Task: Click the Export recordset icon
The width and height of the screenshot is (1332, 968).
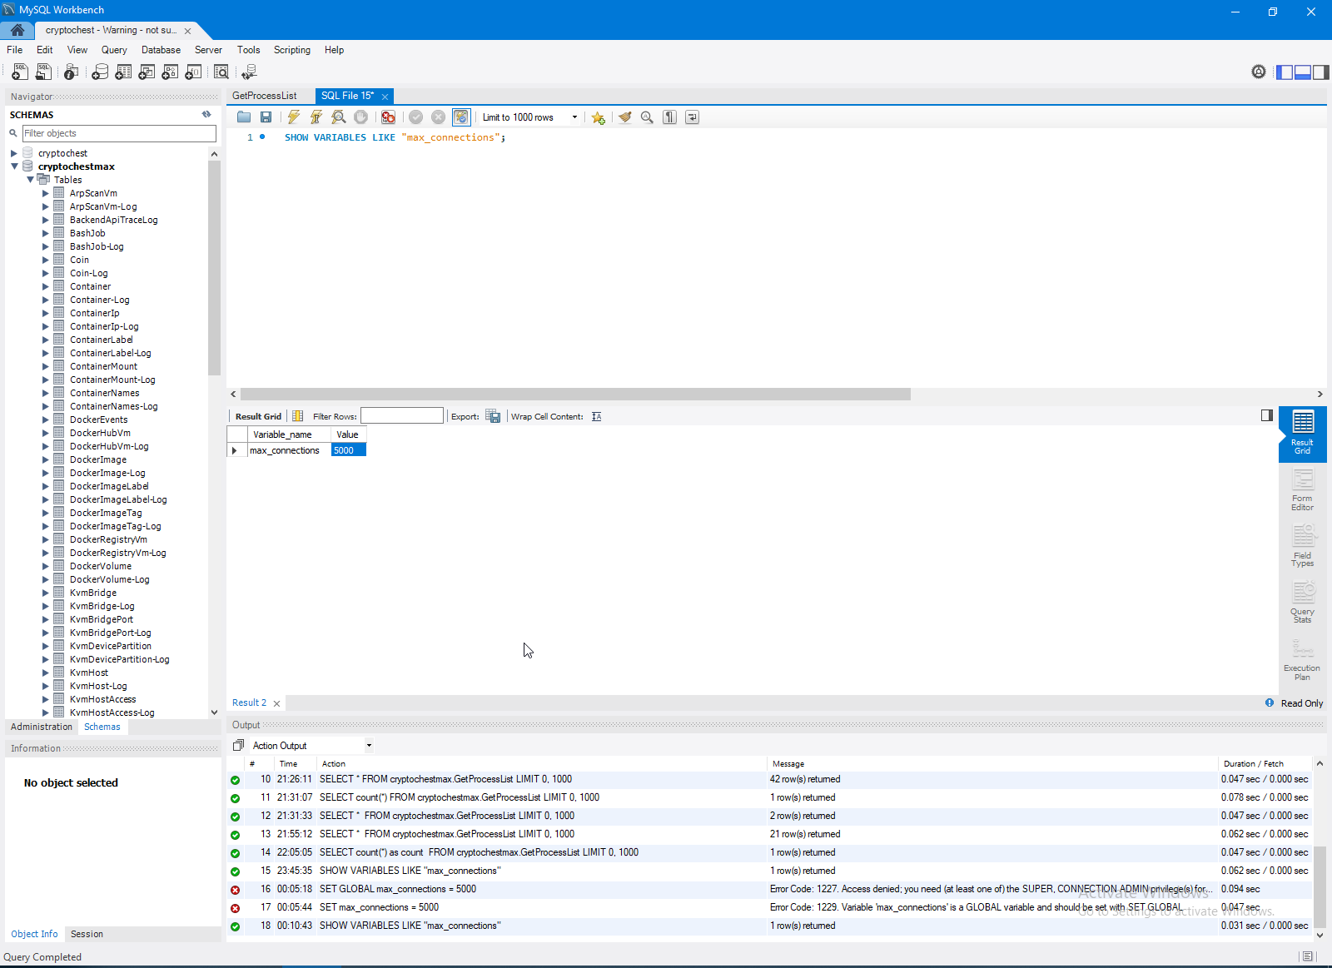Action: (493, 416)
